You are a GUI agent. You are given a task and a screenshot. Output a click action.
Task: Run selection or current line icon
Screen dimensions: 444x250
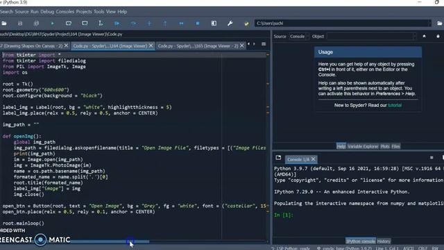coord(101,23)
